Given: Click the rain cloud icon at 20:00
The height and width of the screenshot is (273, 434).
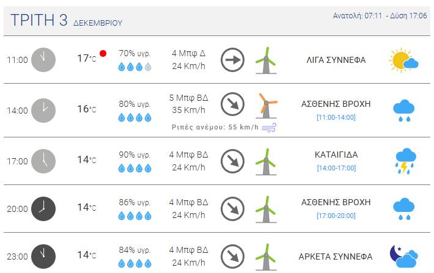Looking at the screenshot, I should click(x=404, y=209).
